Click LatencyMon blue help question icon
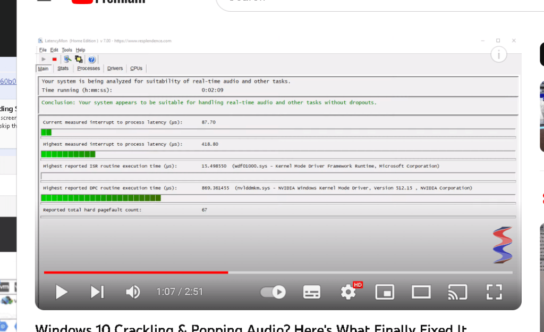Screen dimensions: 544x332 91,60
